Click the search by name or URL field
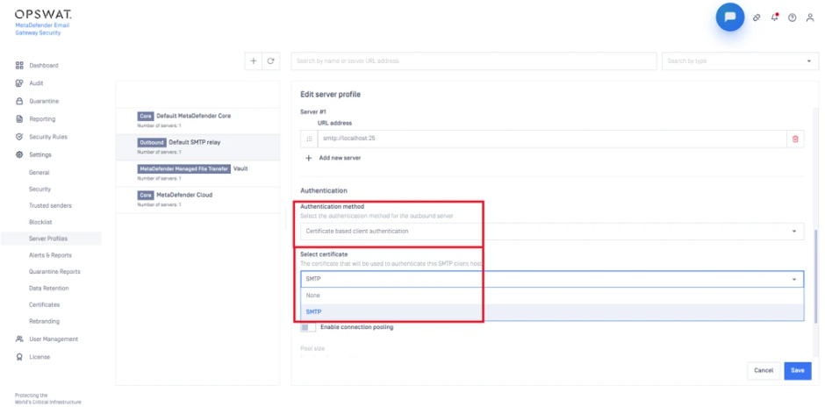The height and width of the screenshot is (414, 825). pyautogui.click(x=474, y=61)
